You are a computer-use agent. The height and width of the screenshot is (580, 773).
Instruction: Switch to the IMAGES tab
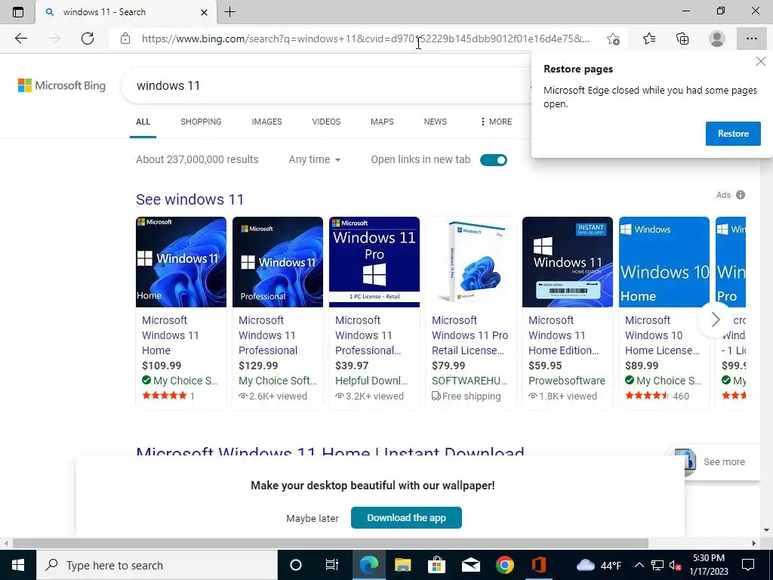[x=266, y=122]
